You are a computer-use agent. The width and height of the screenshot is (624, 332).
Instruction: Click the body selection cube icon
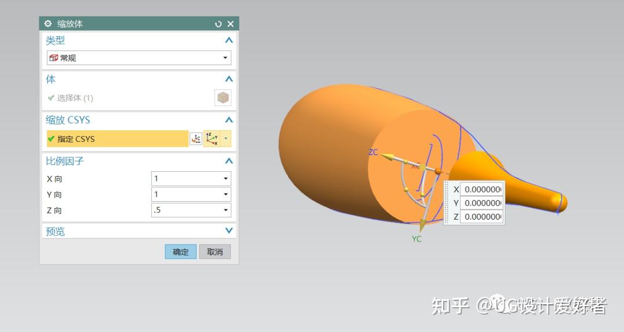click(x=223, y=97)
